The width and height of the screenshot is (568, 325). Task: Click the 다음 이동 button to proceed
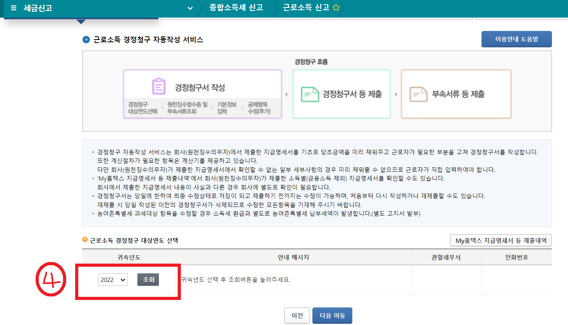tap(332, 315)
